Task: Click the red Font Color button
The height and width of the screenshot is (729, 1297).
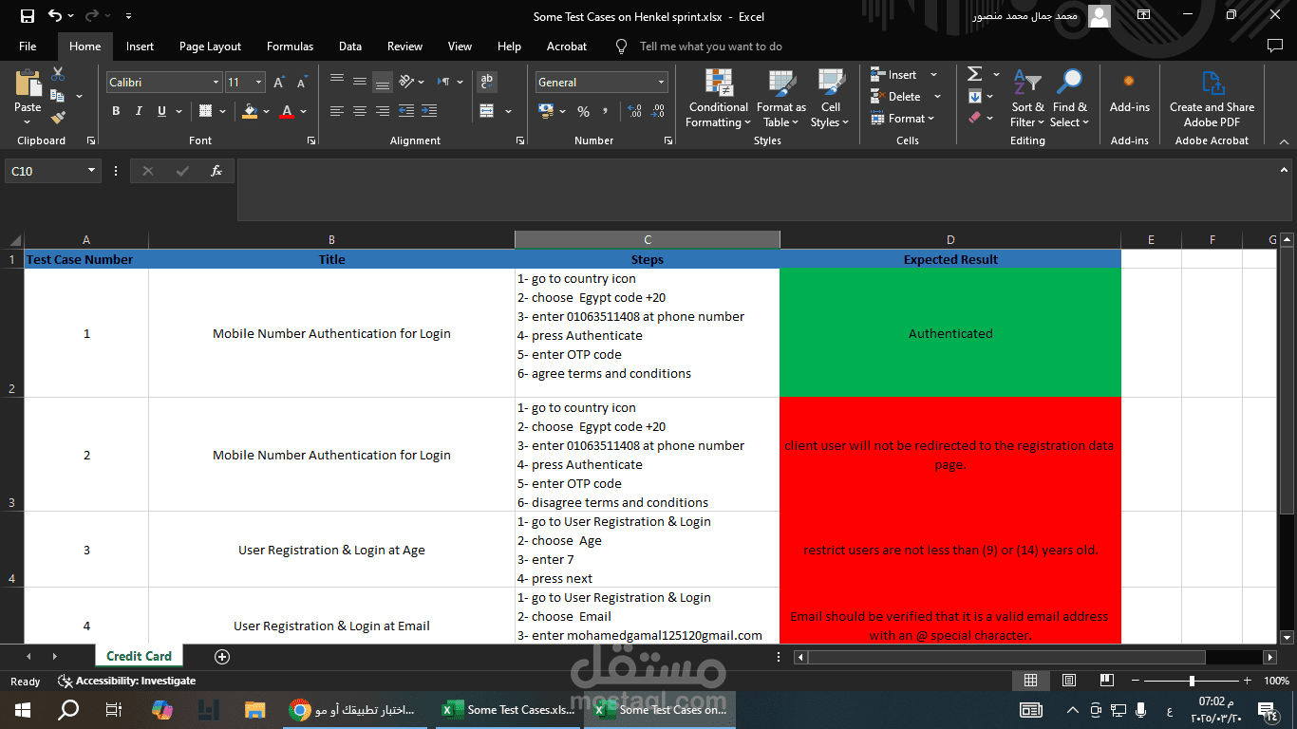Action: (x=287, y=111)
